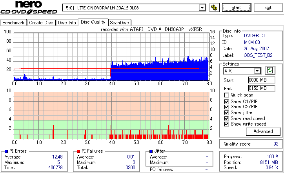Click the Start field showing 0000 MB
Viewport: 284px width, 173px height.
[x=261, y=80]
